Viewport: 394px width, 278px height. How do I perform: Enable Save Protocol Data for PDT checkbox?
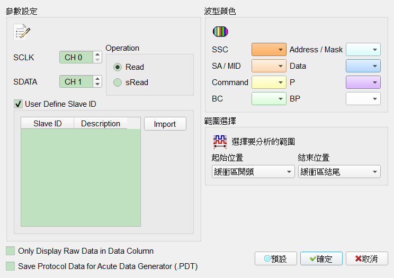[10, 266]
